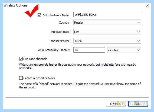Viewport: 154px width, 112px height.
Task: Click the closed network description text
Action: point(80,85)
